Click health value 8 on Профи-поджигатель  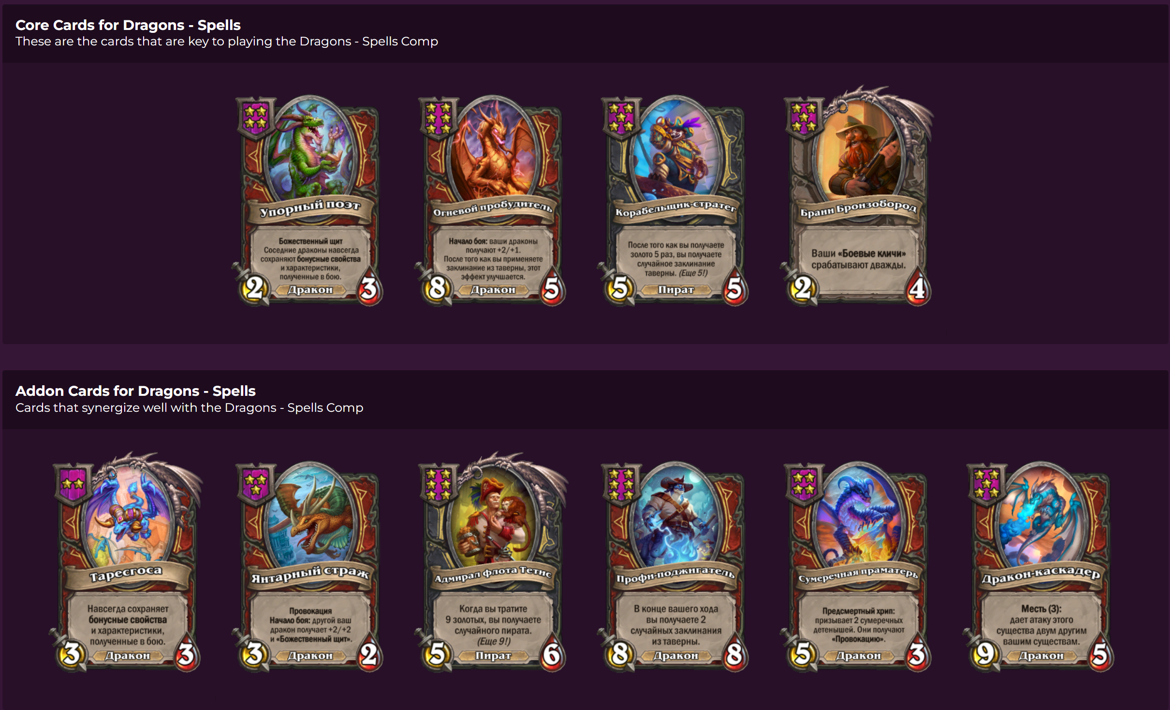click(734, 655)
